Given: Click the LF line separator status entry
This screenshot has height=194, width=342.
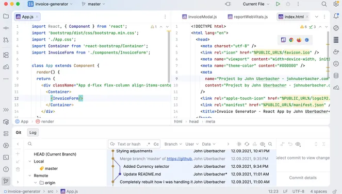Looking at the screenshot, I should pos(285,191).
